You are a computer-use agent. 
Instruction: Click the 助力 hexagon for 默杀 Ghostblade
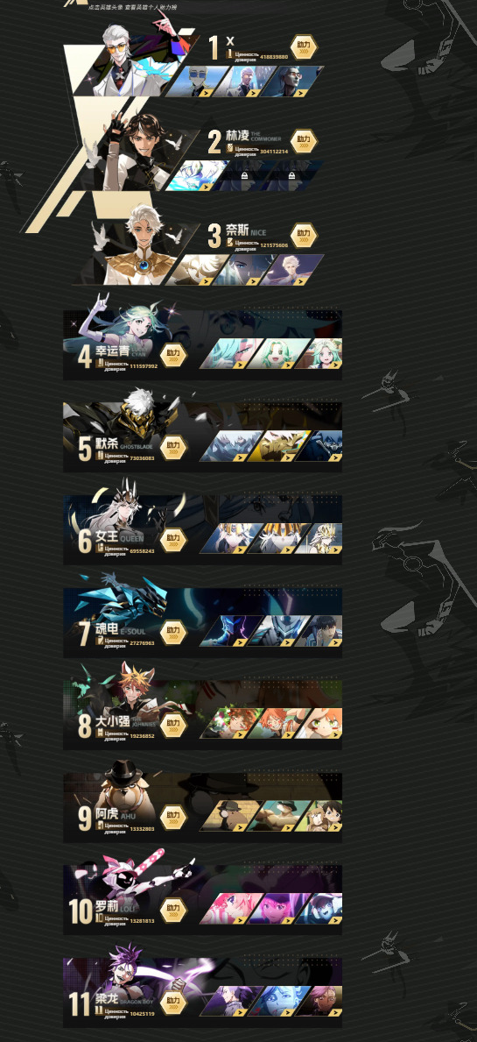pyautogui.click(x=174, y=447)
